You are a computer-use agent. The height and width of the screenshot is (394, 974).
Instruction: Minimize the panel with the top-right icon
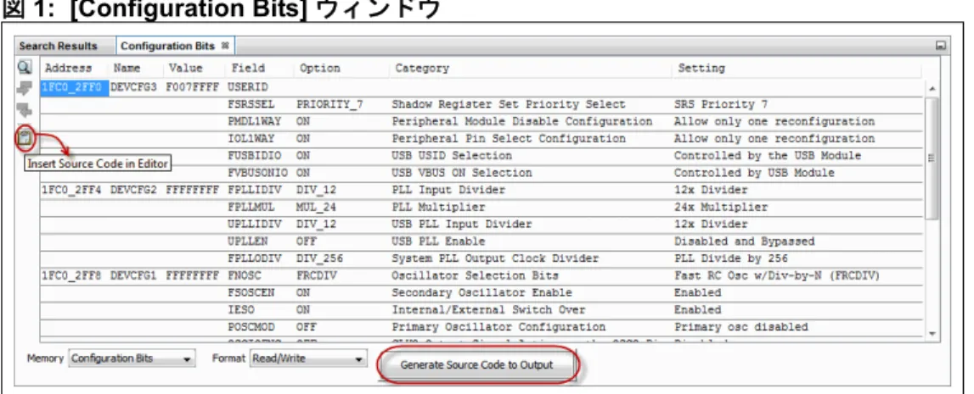click(x=940, y=46)
